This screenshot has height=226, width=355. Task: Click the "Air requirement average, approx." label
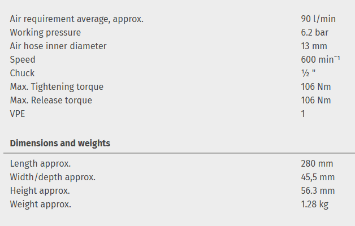tap(77, 19)
